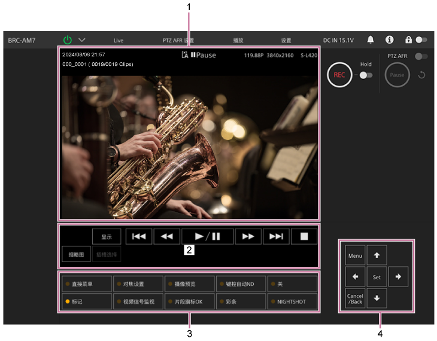Switch to the Live tab
This screenshot has width=437, height=341.
tap(119, 41)
